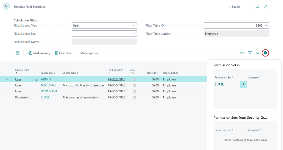The width and height of the screenshot is (283, 150).
Task: Open row options for ADMIN row
Action: (x=36, y=79)
